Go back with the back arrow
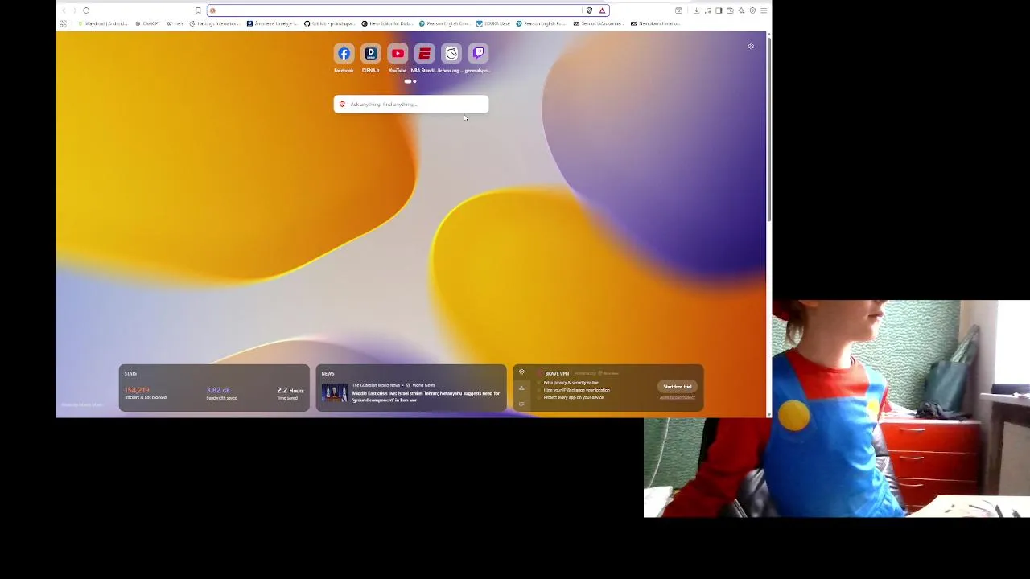Screen dimensions: 1030x579 coord(64,10)
